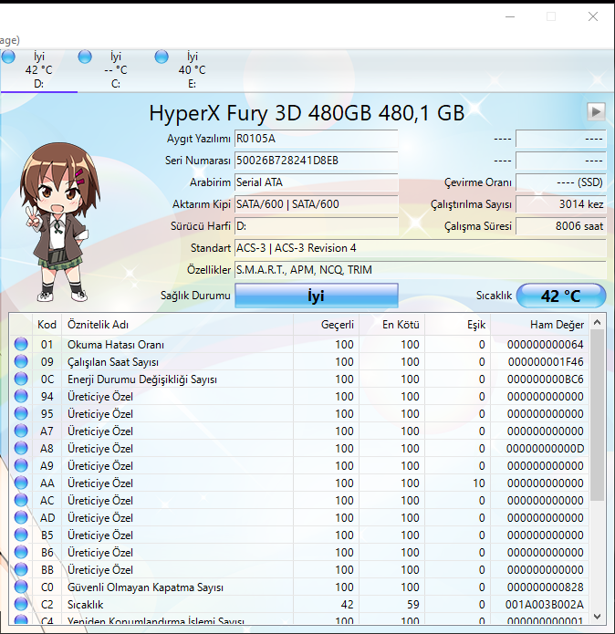
Task: Click the next disk arrow button
Action: click(x=596, y=111)
